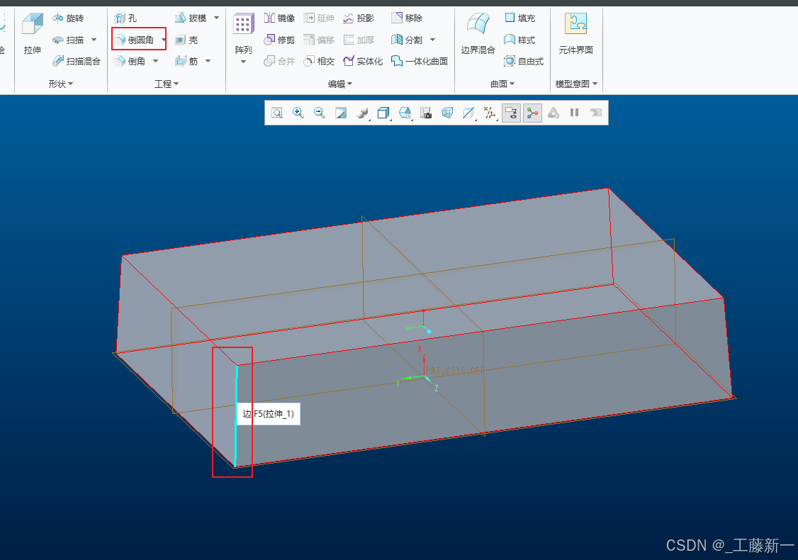Zoom out with the magnifier minus icon

click(x=319, y=113)
